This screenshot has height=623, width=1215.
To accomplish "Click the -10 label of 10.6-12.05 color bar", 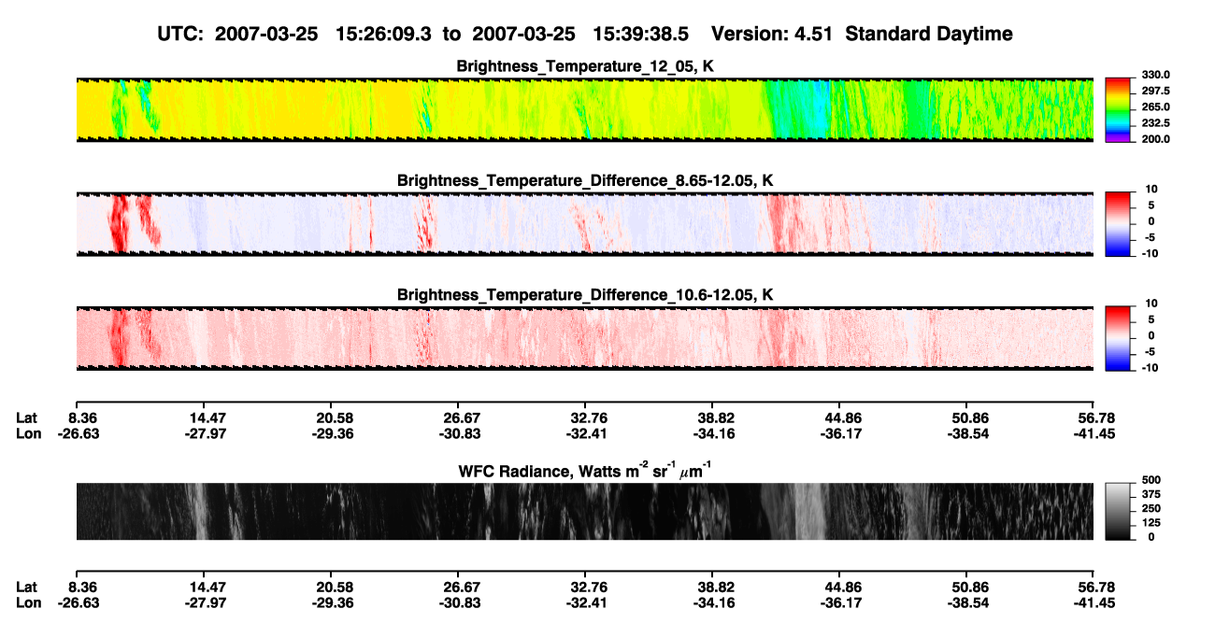I will [x=1149, y=368].
